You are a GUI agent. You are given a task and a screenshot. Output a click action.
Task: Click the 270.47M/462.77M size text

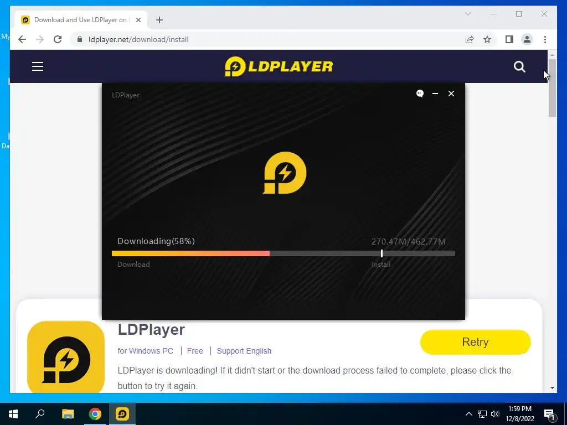(409, 242)
